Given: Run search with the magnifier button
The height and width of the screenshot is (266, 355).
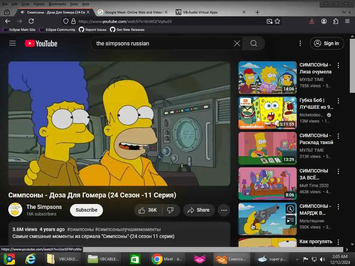Looking at the screenshot, I should click(253, 43).
